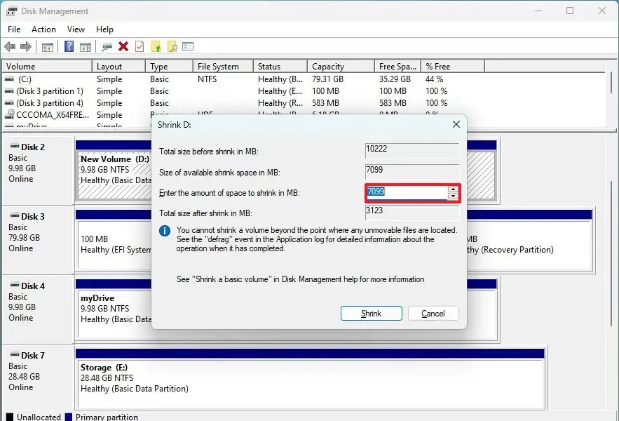619x421 pixels.
Task: Decrease shrink amount with down spinner arrow
Action: coord(453,196)
